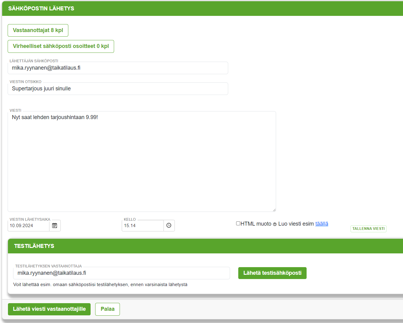Viewport: 403px width, 323px height.
Task: Focus the Viestin otsikko field
Action: [118, 89]
